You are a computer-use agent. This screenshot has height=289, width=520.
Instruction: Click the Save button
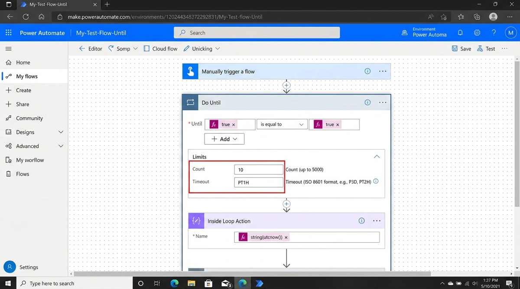click(x=461, y=49)
